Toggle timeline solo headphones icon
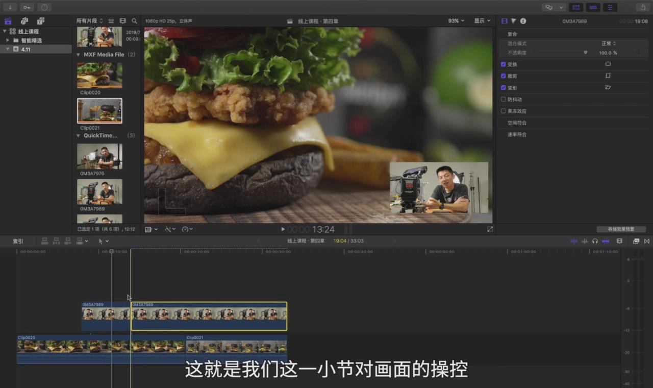 pos(595,241)
